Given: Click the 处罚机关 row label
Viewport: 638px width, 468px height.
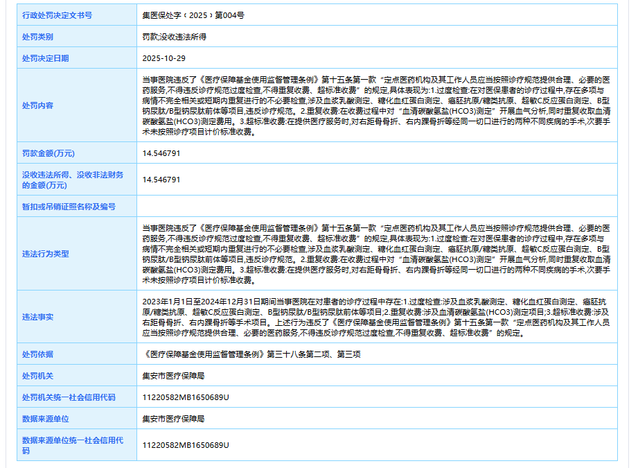Looking at the screenshot, I should 37,376.
